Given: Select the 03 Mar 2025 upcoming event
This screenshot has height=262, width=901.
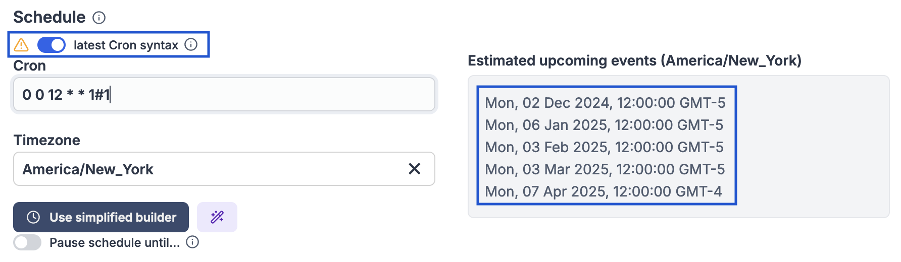Looking at the screenshot, I should pos(605,169).
